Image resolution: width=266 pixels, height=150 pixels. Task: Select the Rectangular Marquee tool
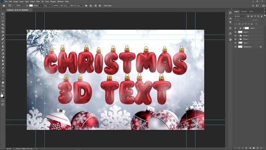(x=3, y=17)
